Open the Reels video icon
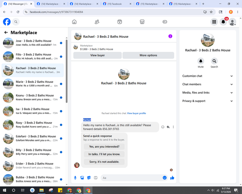 (x=120, y=22)
